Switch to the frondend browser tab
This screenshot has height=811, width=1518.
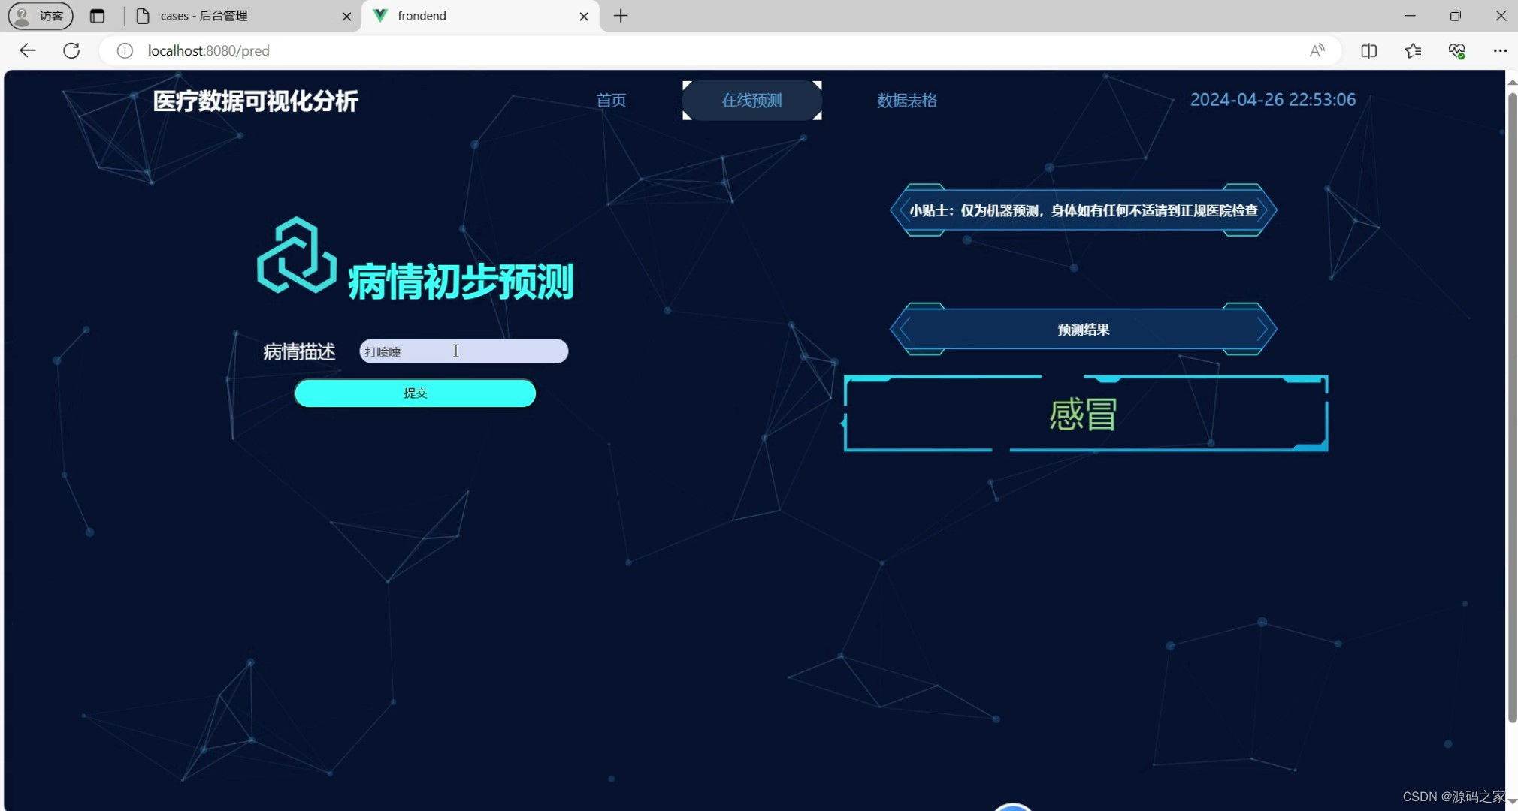451,15
